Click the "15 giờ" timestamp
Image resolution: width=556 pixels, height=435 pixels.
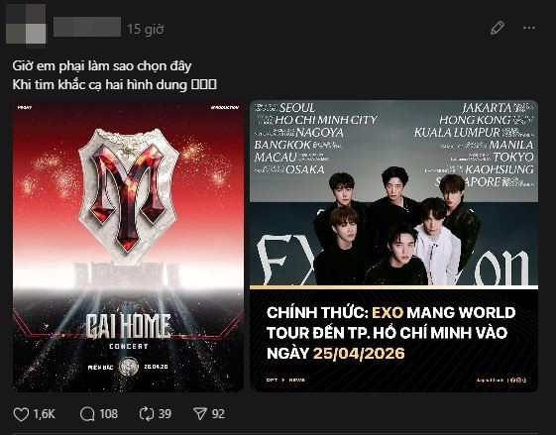(146, 30)
